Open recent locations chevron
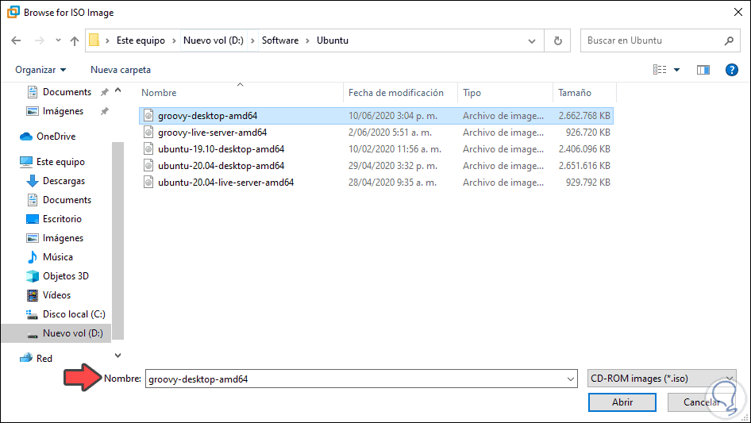 [58, 40]
